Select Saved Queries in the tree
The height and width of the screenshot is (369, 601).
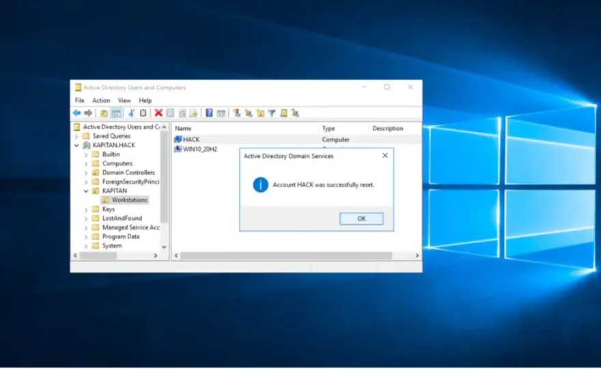point(111,136)
